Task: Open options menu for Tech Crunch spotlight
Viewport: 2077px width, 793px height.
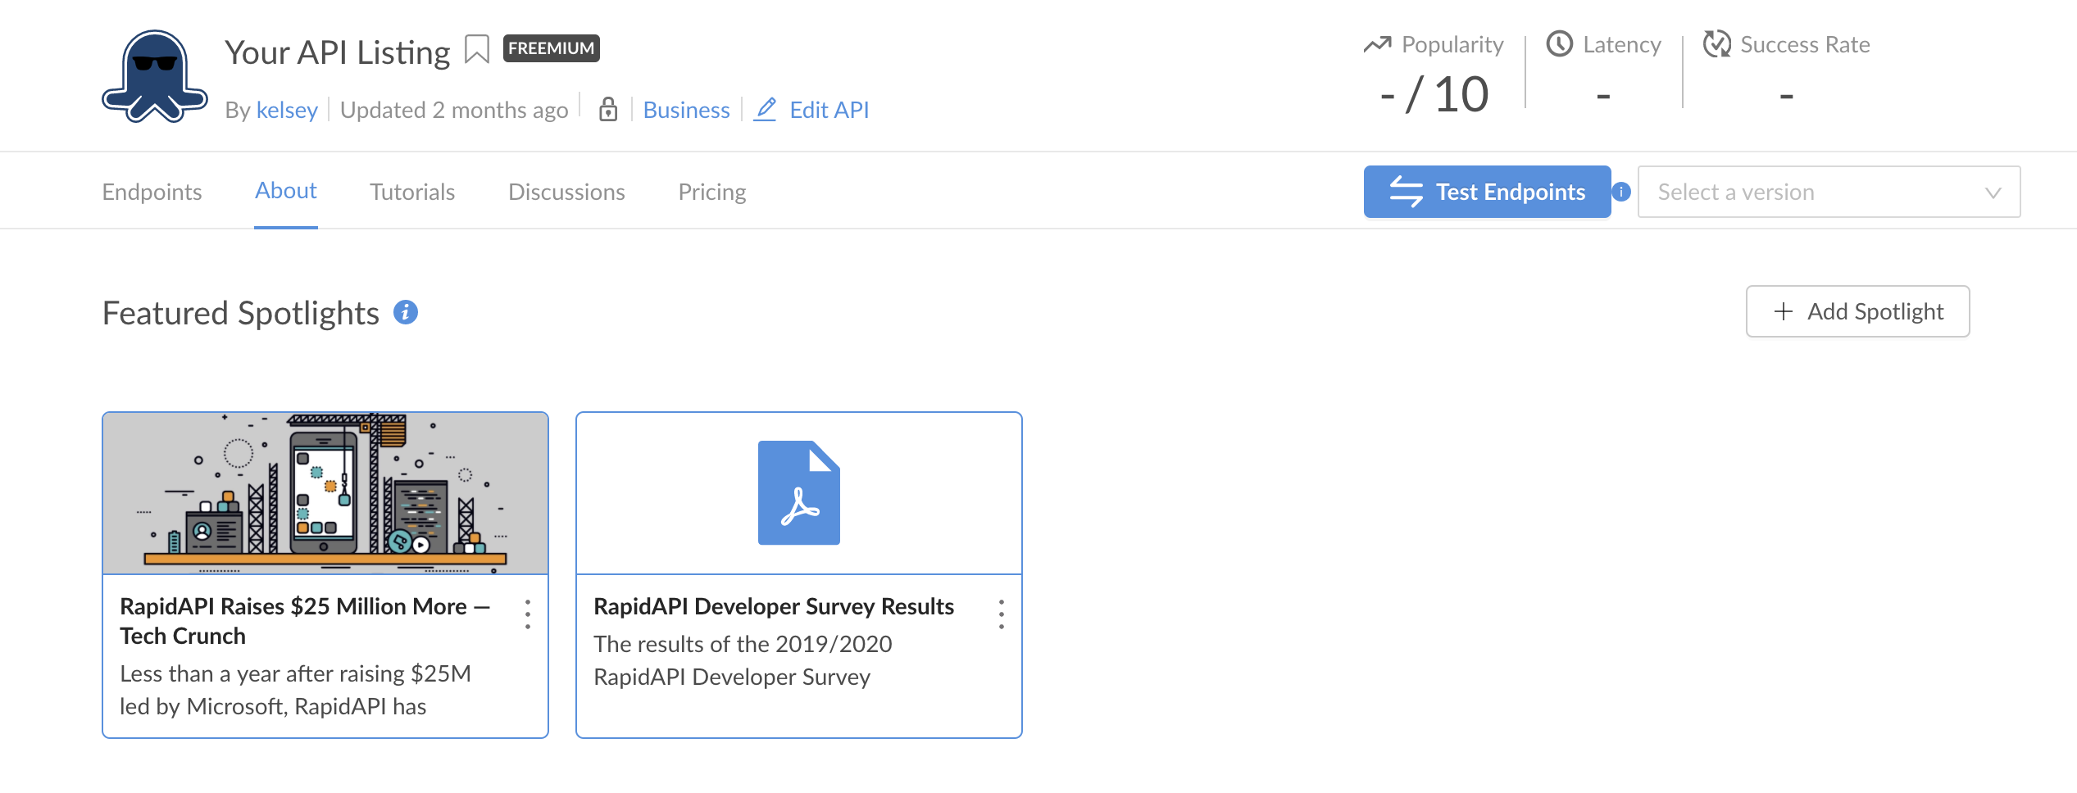Action: (x=528, y=614)
